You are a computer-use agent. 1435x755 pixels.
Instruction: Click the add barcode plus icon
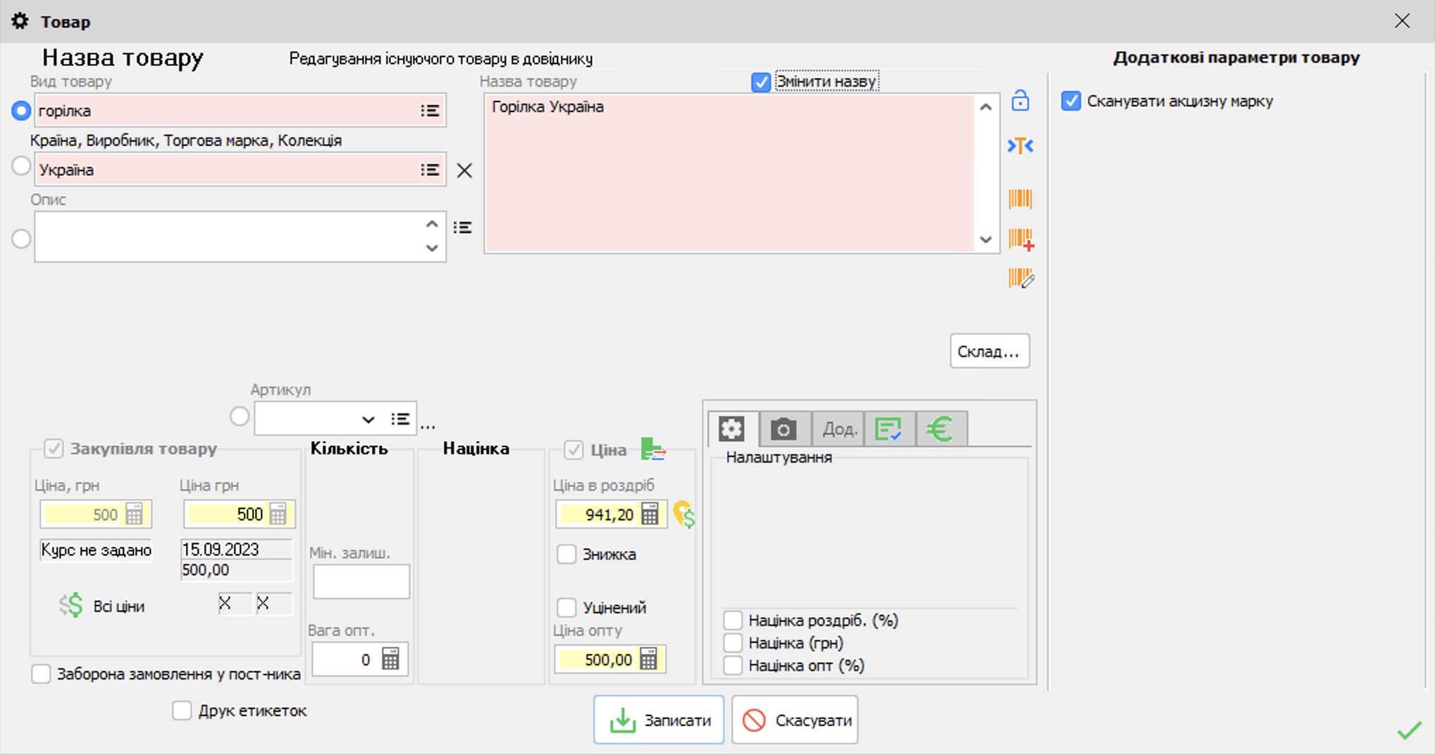point(1021,239)
